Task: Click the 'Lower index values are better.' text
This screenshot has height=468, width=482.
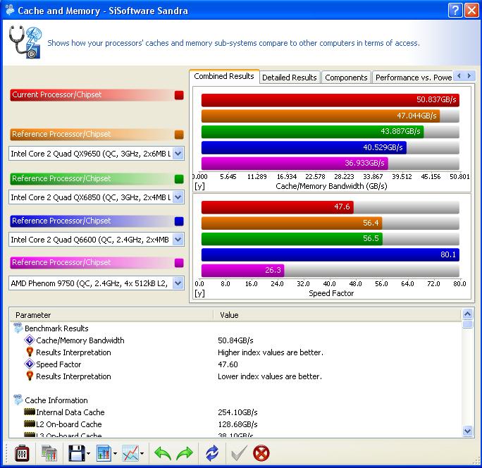Action: click(x=270, y=376)
